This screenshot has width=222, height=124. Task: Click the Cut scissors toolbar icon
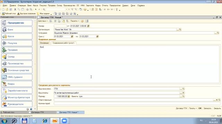click(x=15, y=9)
